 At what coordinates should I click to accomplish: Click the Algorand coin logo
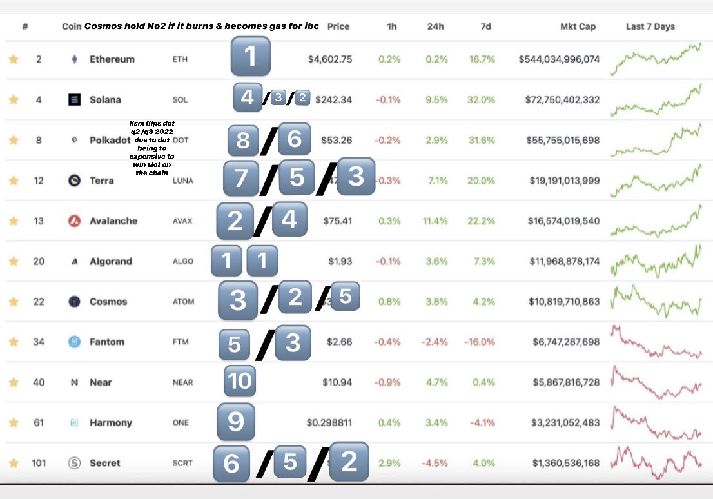click(x=75, y=261)
